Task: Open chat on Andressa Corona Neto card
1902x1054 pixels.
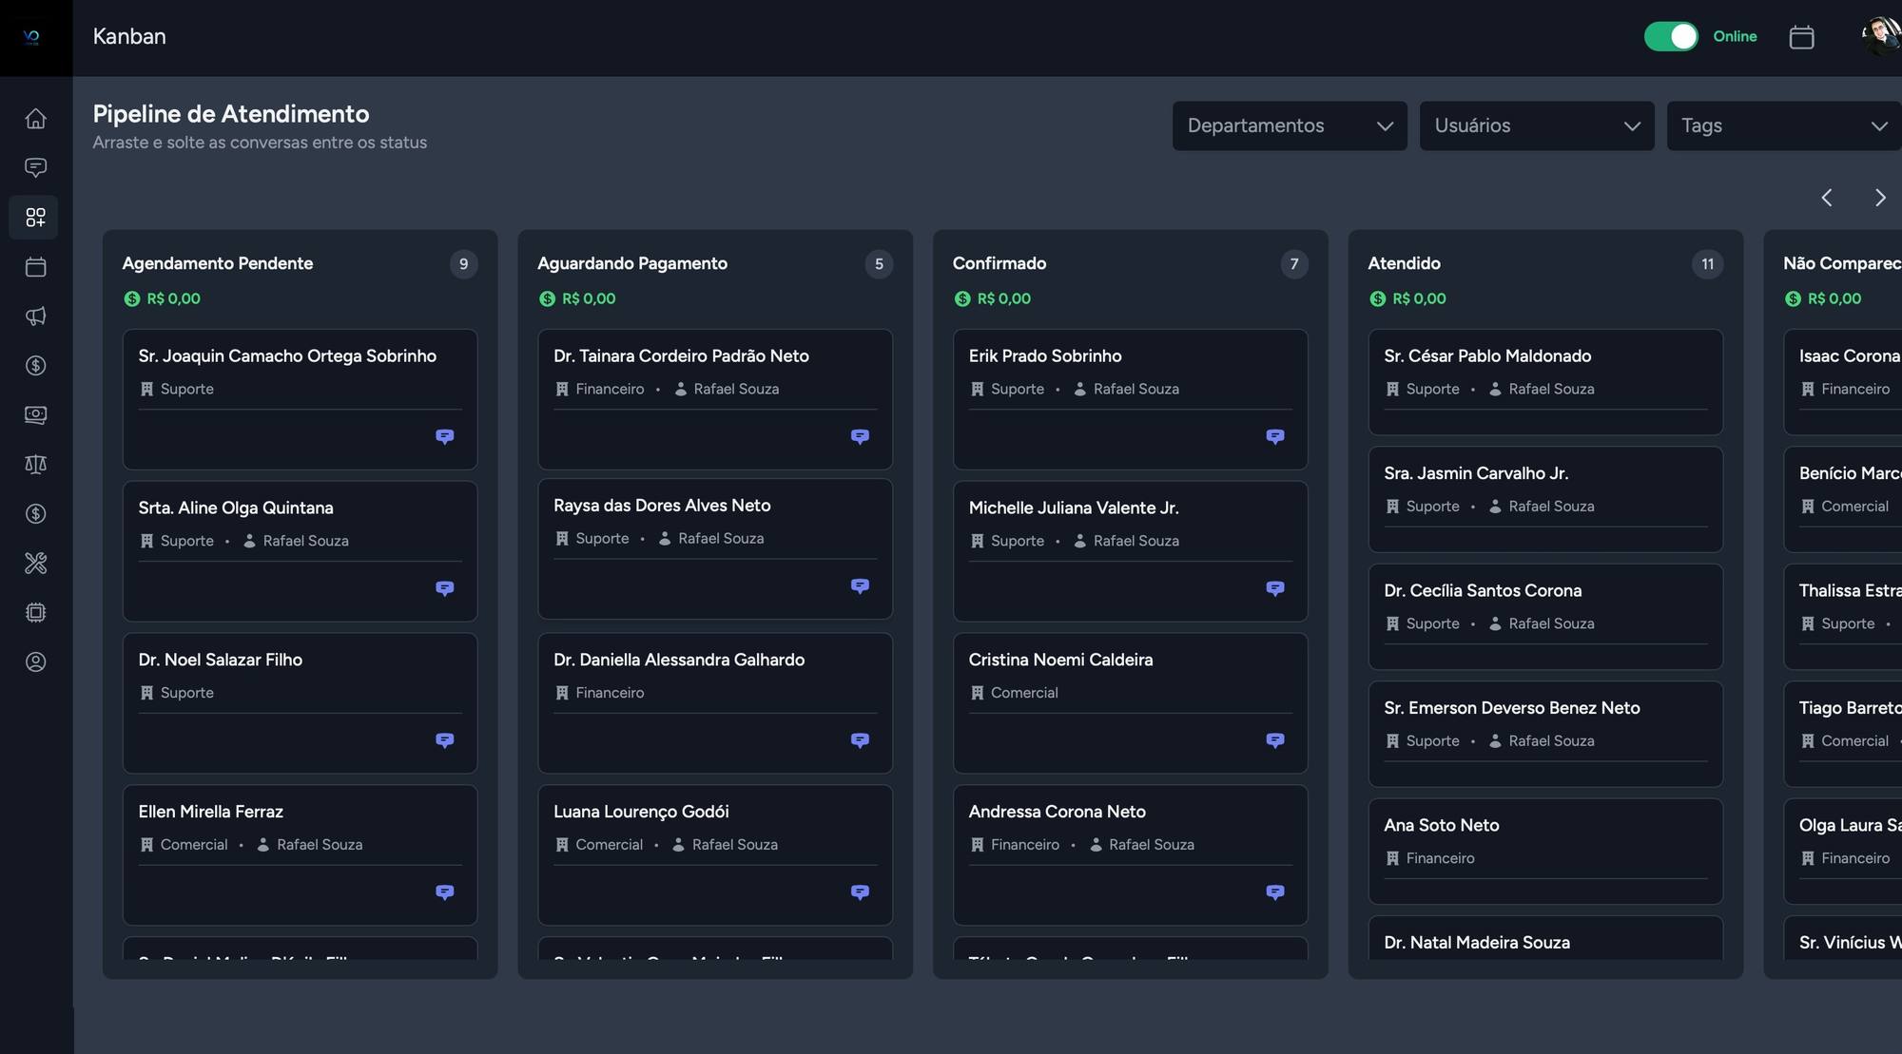Action: click(x=1275, y=892)
